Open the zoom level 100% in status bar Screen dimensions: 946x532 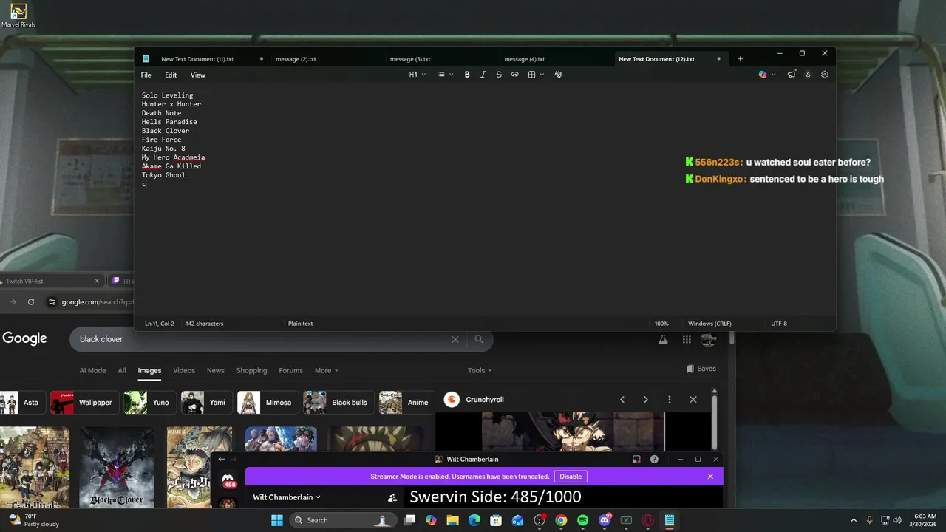tap(661, 324)
